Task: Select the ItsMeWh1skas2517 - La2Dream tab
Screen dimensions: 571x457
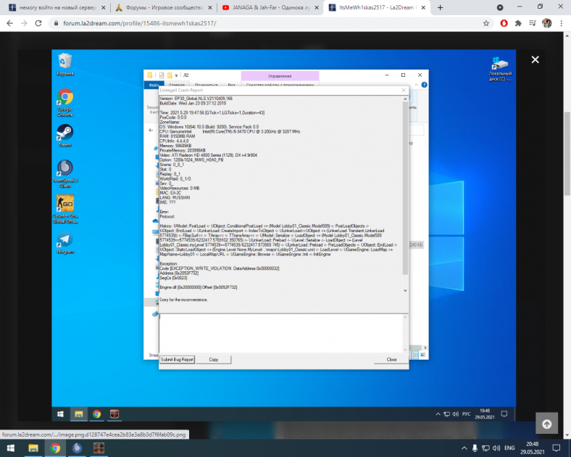Action: pos(377,7)
